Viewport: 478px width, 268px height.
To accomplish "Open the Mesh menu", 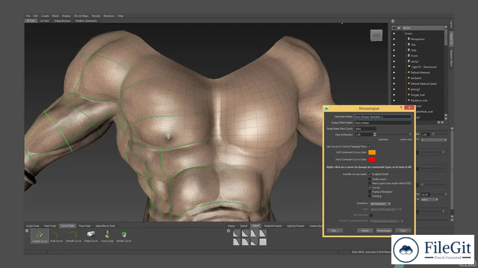I will pos(55,16).
